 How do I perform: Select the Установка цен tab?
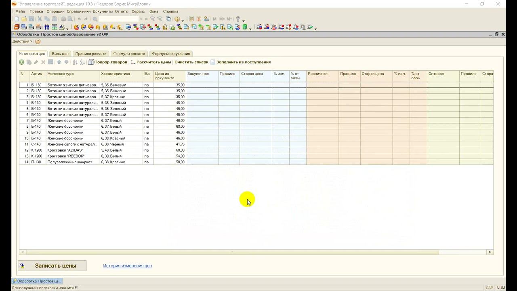[32, 54]
